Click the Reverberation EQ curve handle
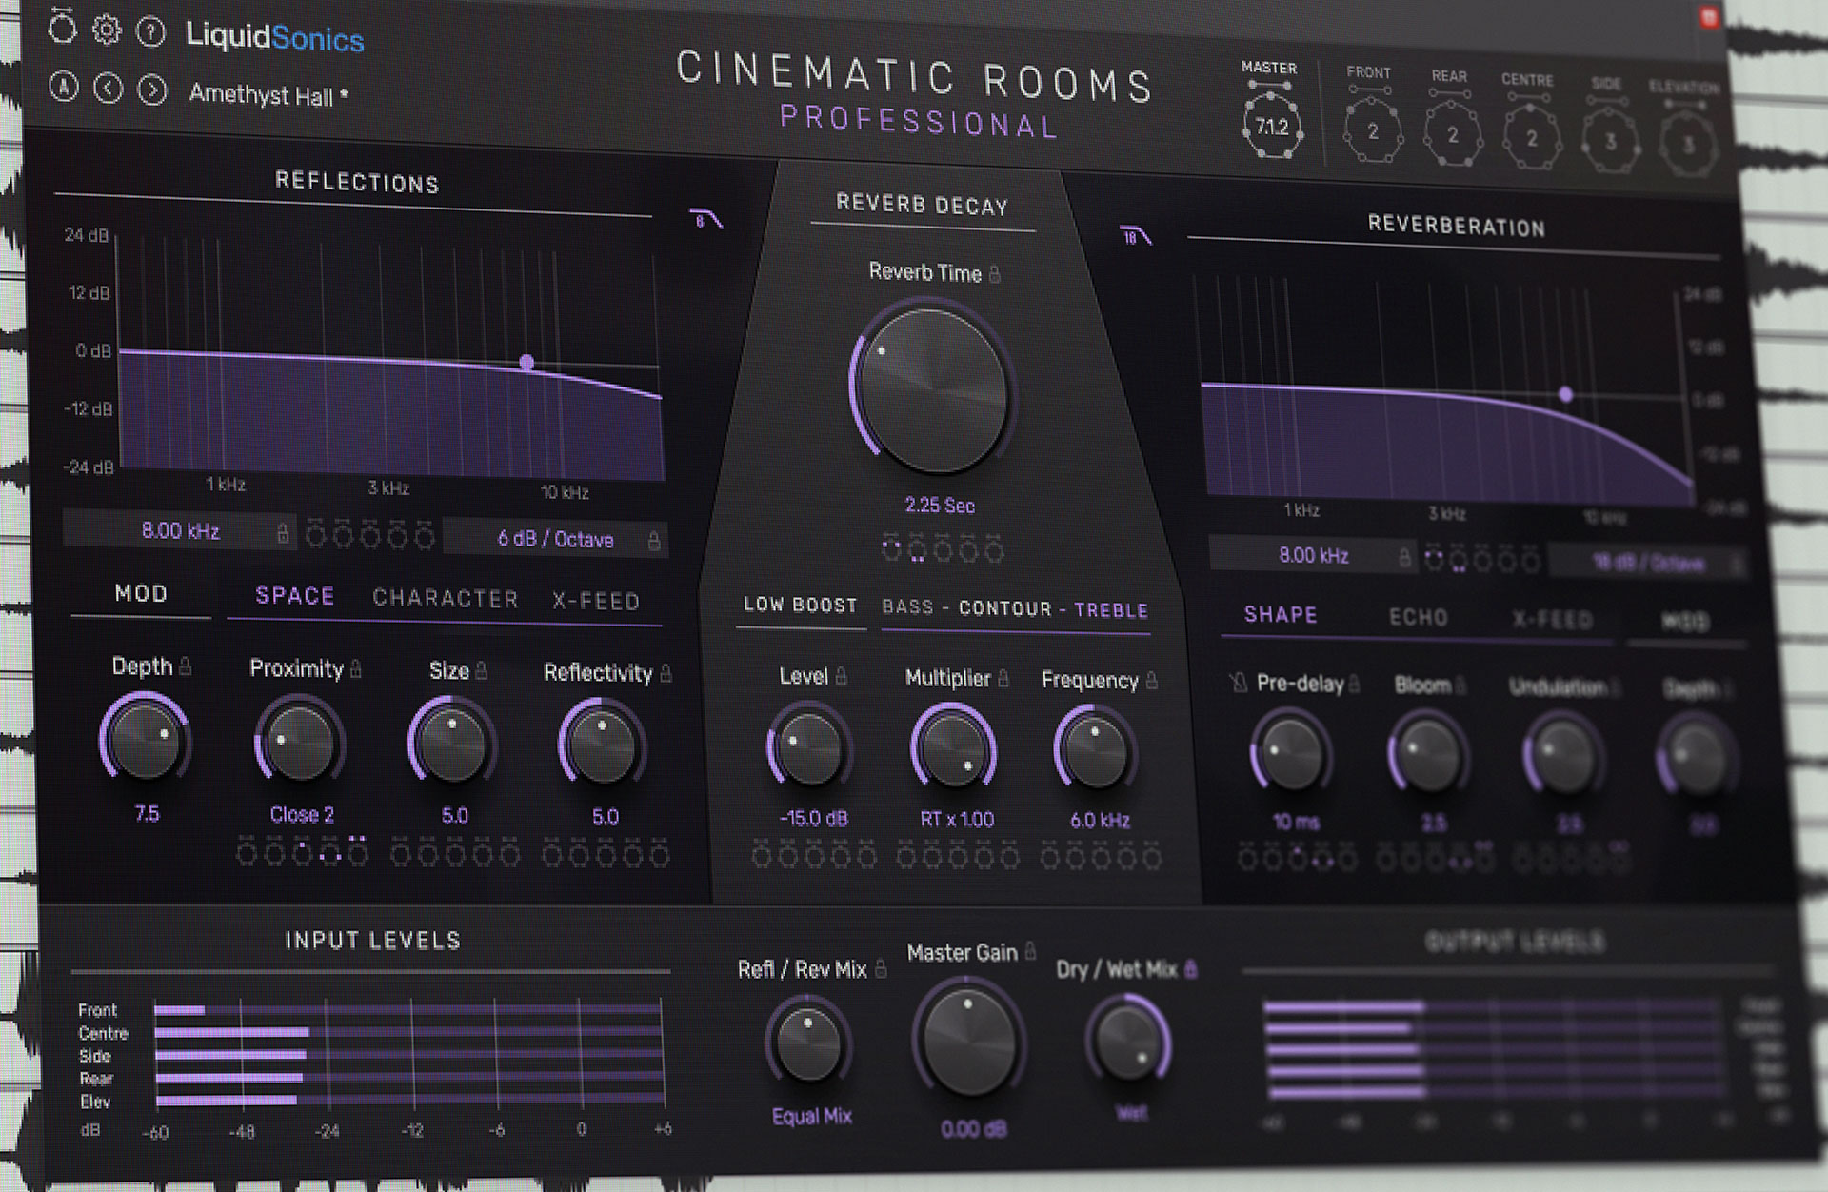Image resolution: width=1828 pixels, height=1192 pixels. click(1565, 394)
